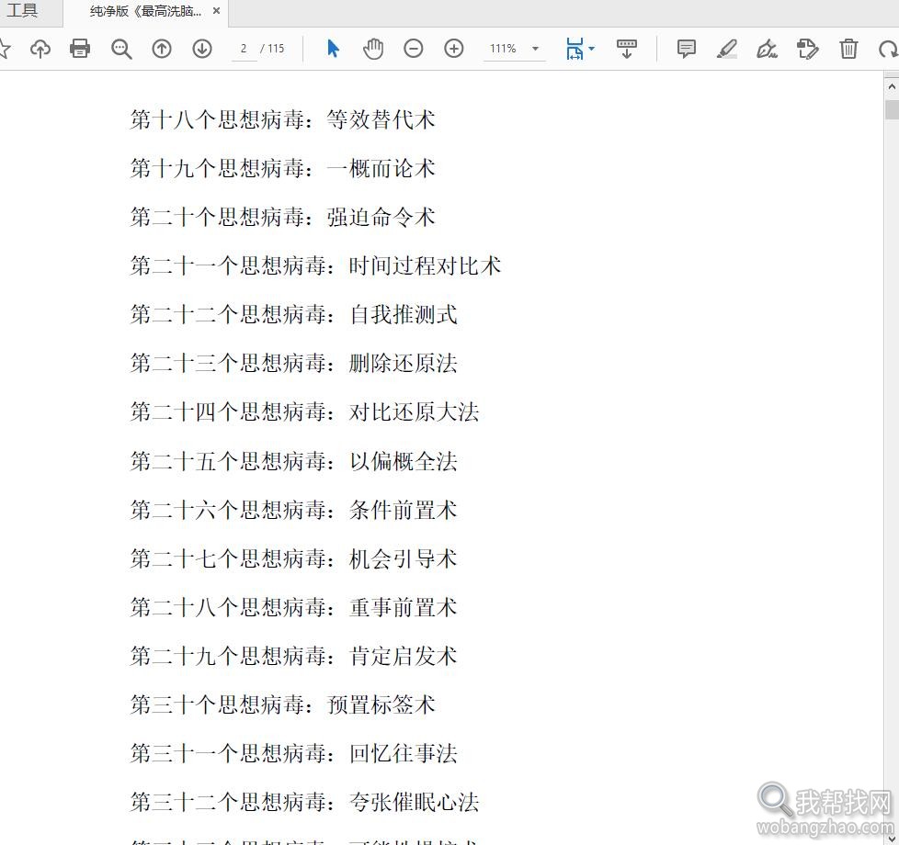Bookmark the file with the star icon

coord(5,49)
